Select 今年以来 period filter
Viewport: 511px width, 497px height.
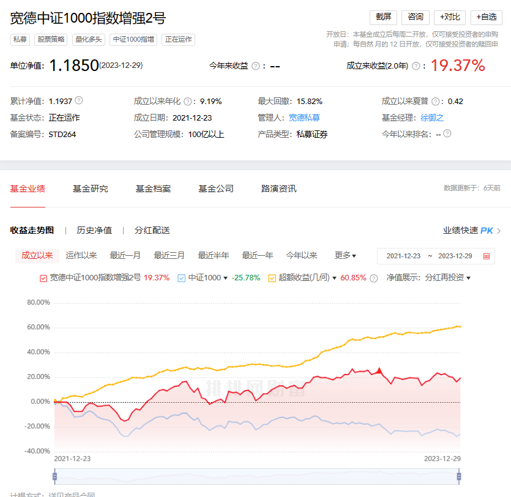tap(302, 255)
